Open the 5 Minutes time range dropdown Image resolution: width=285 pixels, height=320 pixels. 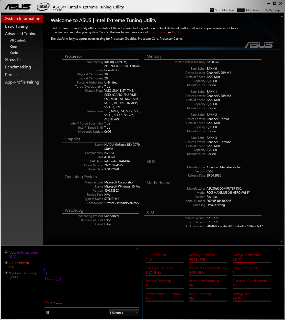point(124,313)
